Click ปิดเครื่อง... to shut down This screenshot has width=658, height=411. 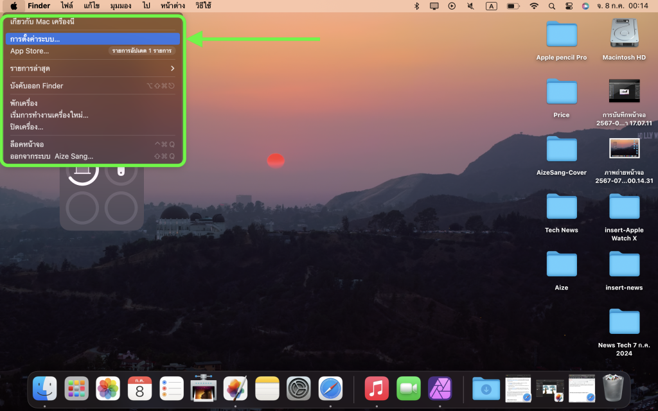pyautogui.click(x=27, y=127)
